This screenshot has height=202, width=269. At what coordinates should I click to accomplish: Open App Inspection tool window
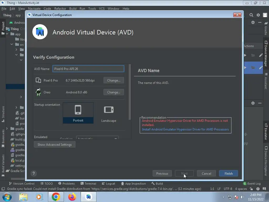point(133,184)
